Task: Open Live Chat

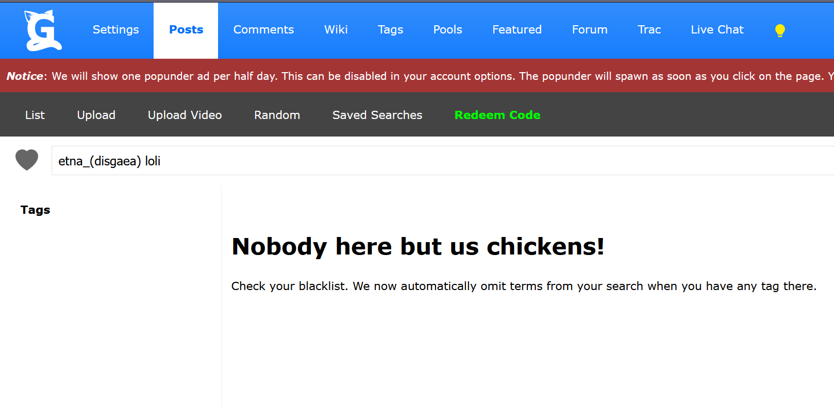Action: tap(717, 30)
